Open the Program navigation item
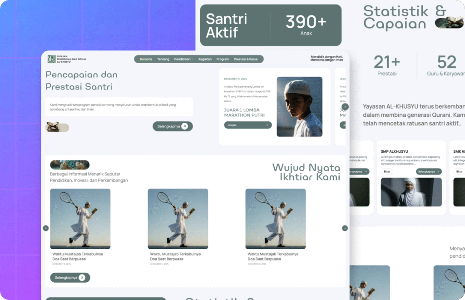Screen dimensions: 465x300 pos(223,59)
